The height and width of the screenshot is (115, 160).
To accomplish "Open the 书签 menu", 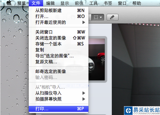I will coord(108,3).
